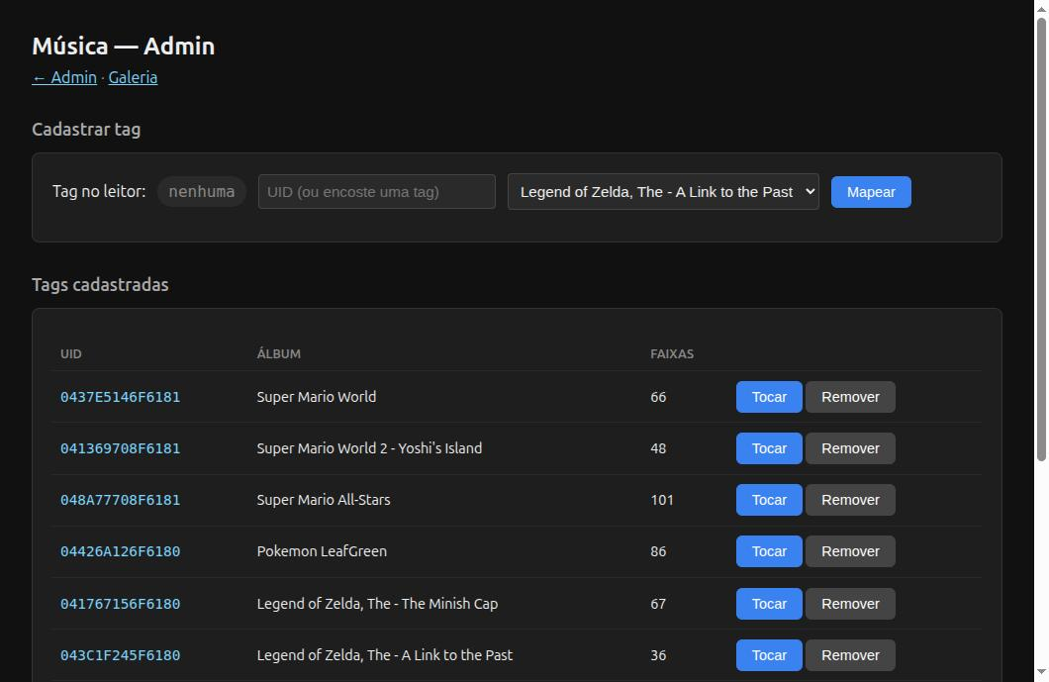Viewport: 1049px width, 682px height.
Task: Play the A Link to the Past row
Action: pos(769,655)
